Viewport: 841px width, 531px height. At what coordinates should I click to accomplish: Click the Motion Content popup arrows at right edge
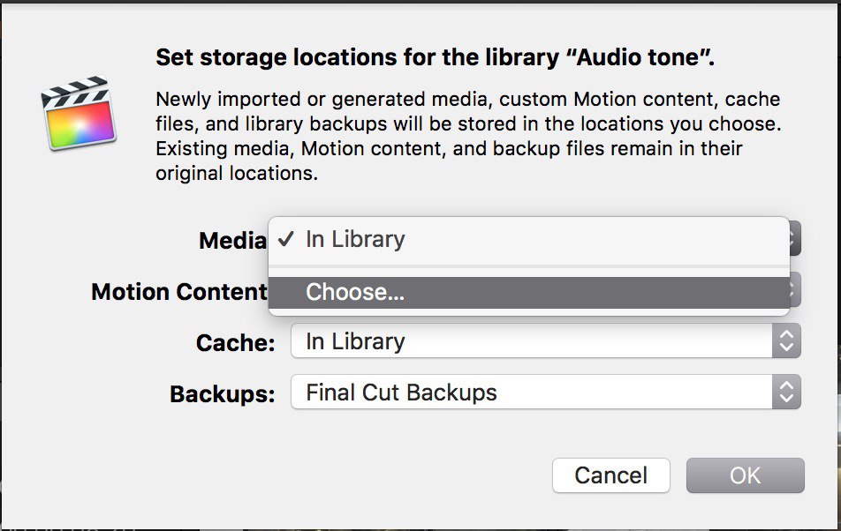coord(794,290)
